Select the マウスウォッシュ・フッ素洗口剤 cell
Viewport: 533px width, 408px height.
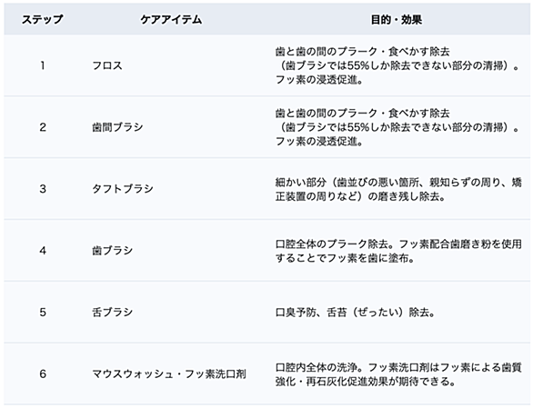tap(169, 373)
